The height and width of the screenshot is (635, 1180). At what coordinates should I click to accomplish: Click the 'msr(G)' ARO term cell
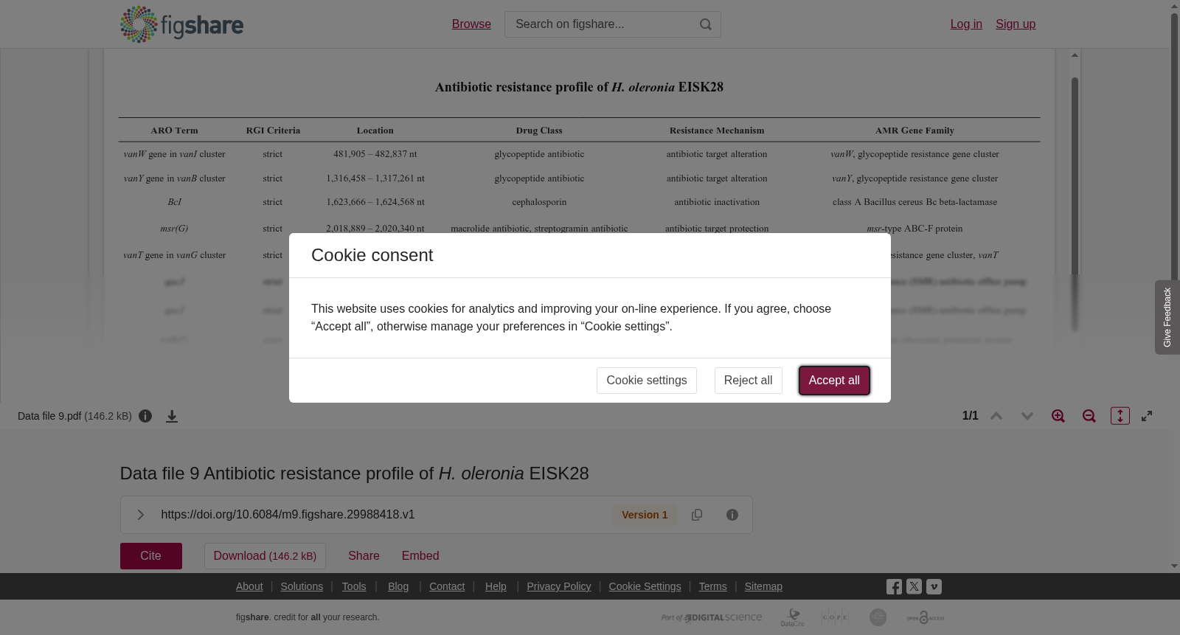[174, 229]
